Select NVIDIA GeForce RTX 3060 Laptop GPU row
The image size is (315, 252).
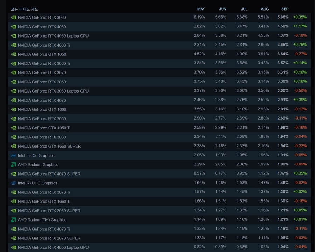click(x=160, y=91)
